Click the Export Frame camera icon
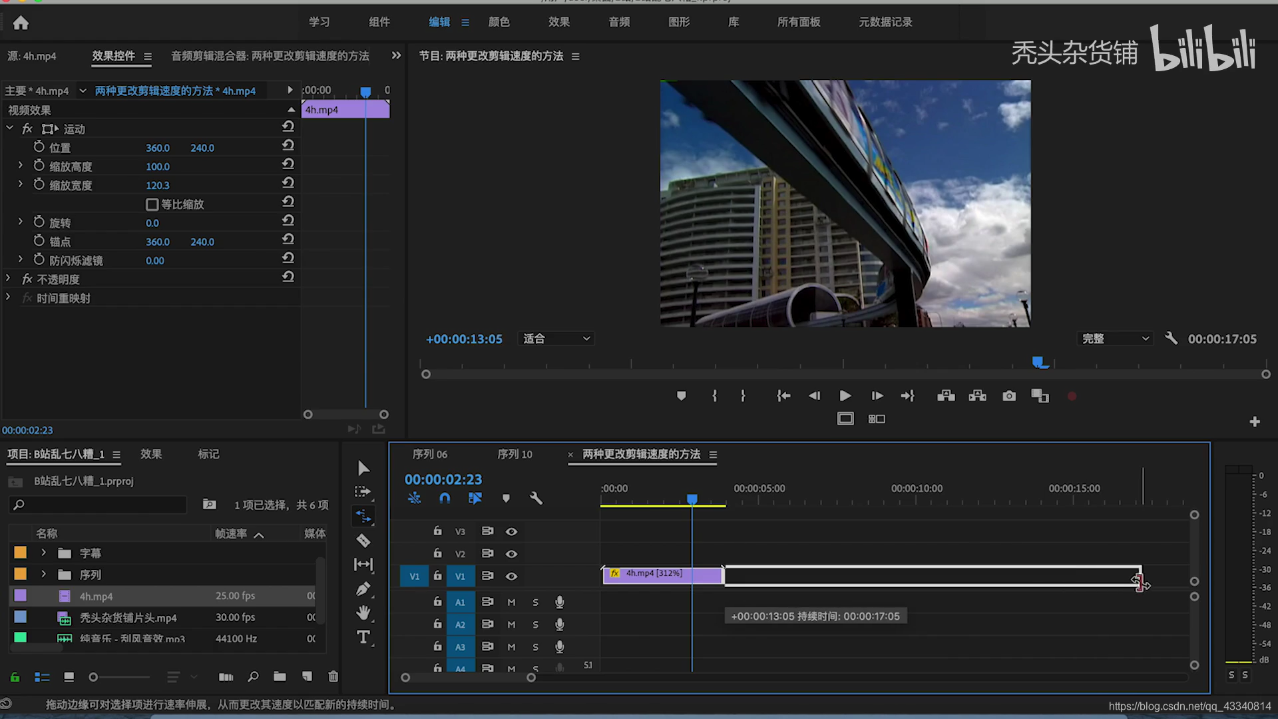This screenshot has height=719, width=1278. 1009,396
